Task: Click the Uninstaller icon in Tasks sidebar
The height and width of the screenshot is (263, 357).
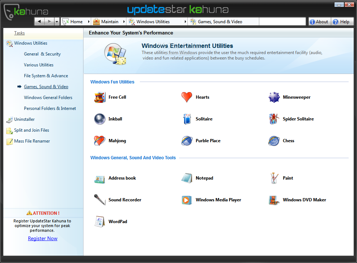Action: coord(9,120)
